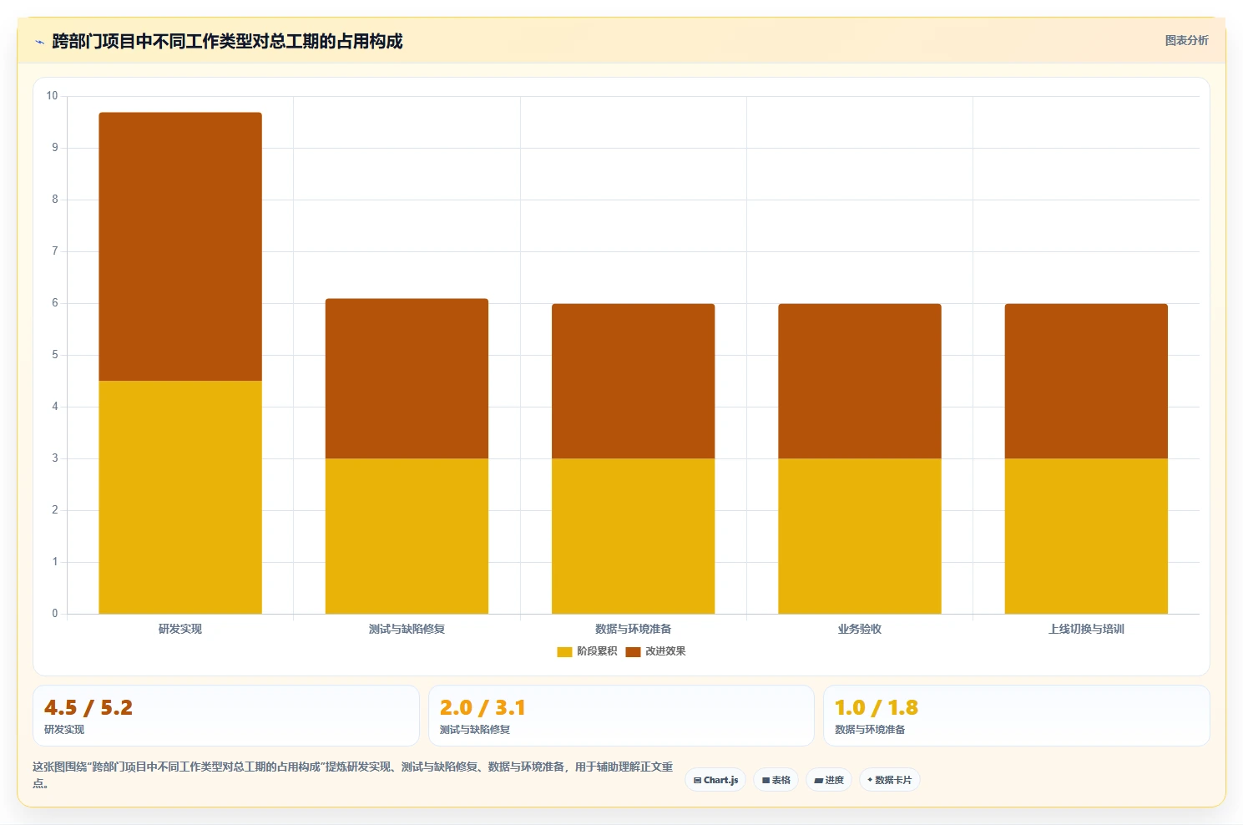Click the 业务验收 x-axis label
The image size is (1243, 825).
pos(860,629)
